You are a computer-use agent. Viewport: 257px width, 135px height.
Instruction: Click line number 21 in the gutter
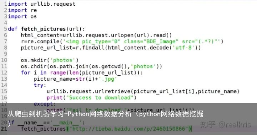pos(4,129)
